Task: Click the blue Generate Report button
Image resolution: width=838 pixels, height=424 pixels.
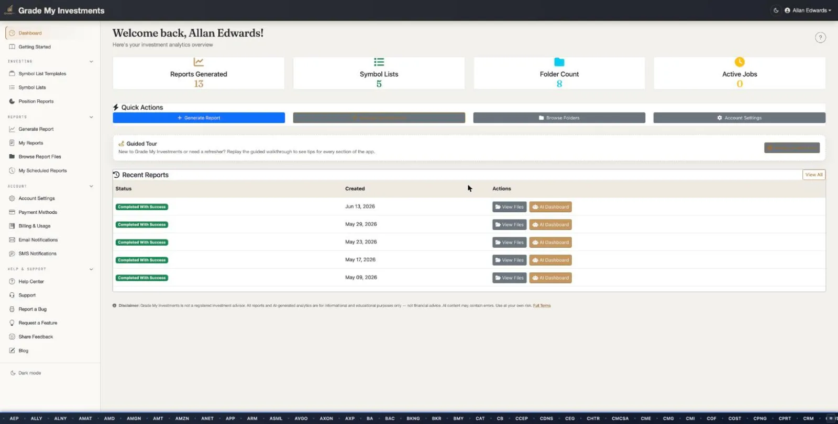Action: tap(199, 118)
